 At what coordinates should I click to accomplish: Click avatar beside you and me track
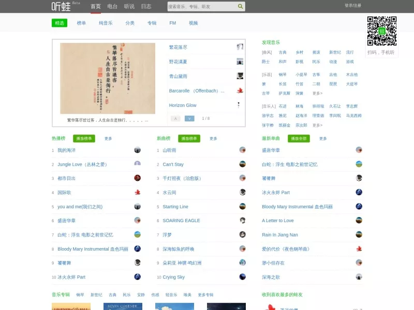pos(137,206)
